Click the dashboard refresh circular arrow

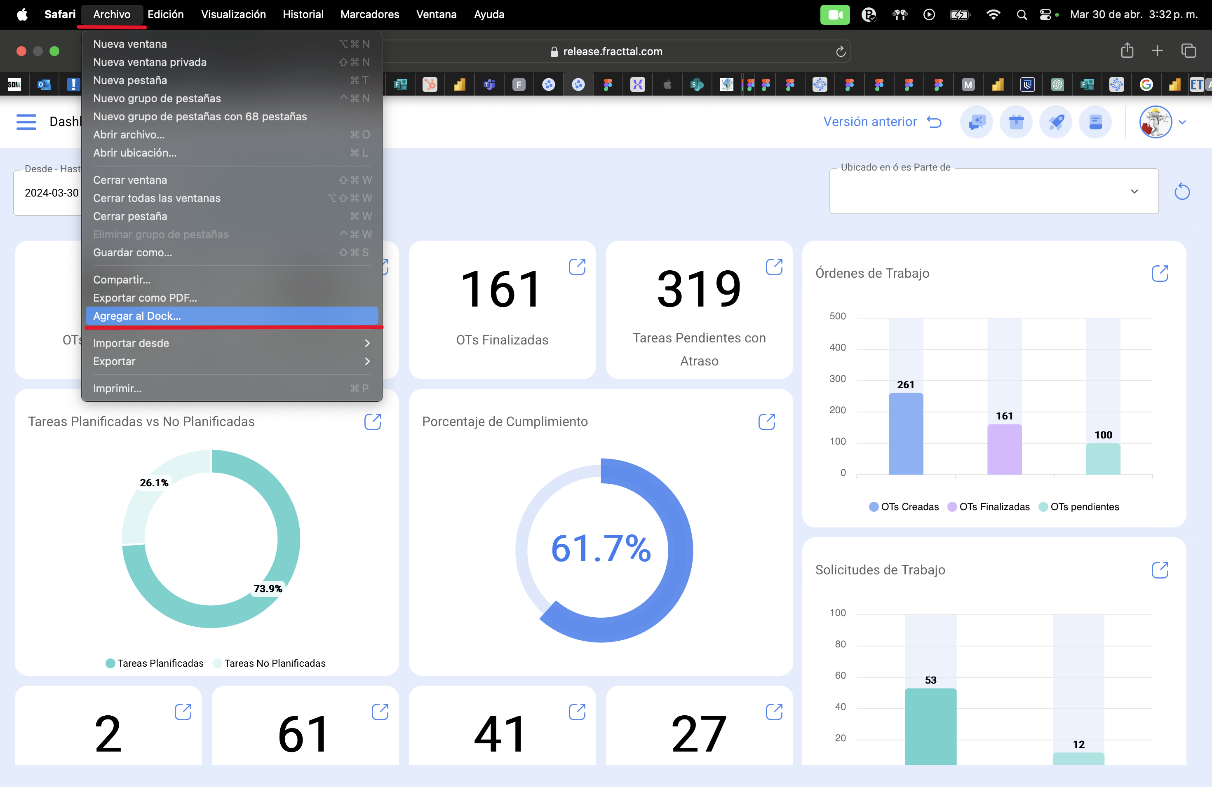coord(1182,192)
